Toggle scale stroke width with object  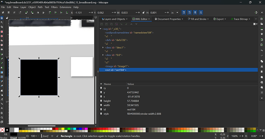pyautogui.click(x=184, y=13)
